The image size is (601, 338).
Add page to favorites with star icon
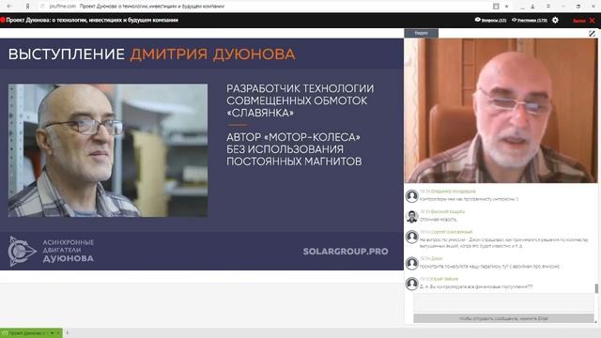click(x=506, y=7)
